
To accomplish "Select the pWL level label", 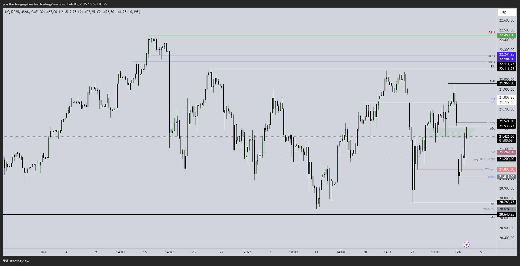I will [492, 205].
